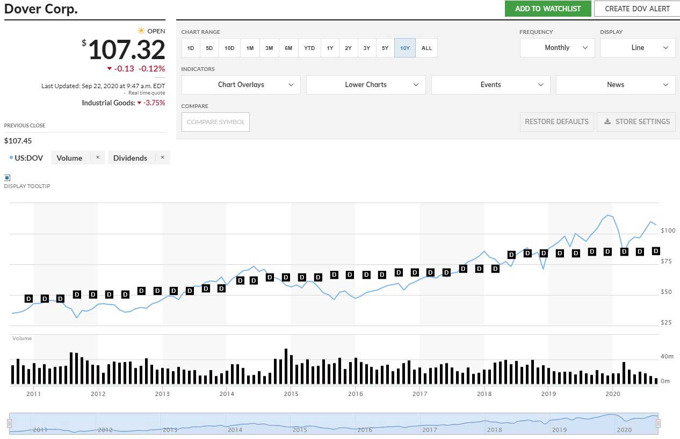Click the $100 price axis label
680x439 pixels.
(x=668, y=231)
